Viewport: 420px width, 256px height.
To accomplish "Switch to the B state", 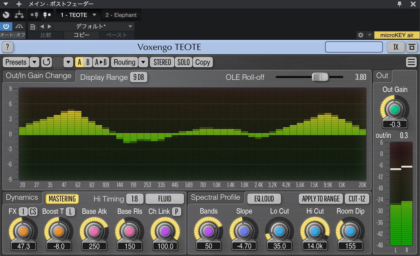I will pos(88,62).
